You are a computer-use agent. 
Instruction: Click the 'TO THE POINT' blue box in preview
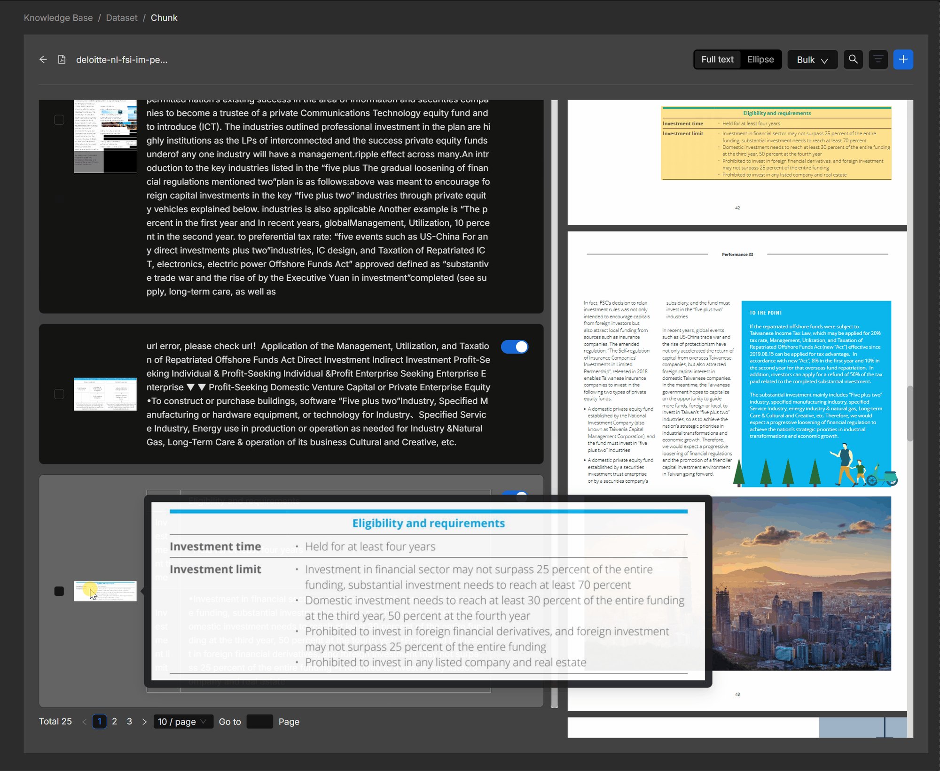816,393
